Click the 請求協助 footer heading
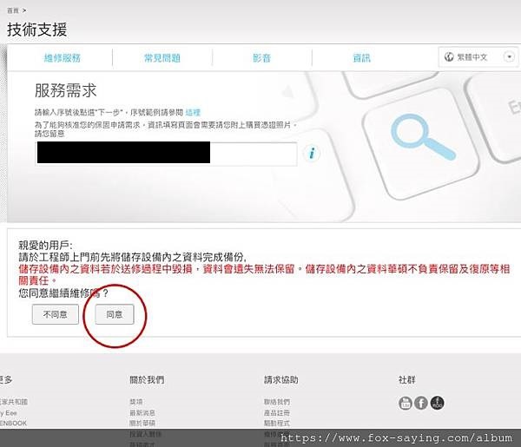Viewport: 521px width, 447px height. (281, 379)
